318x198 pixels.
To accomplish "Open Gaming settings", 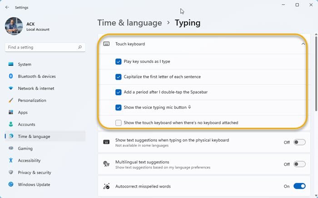I will click(45, 148).
